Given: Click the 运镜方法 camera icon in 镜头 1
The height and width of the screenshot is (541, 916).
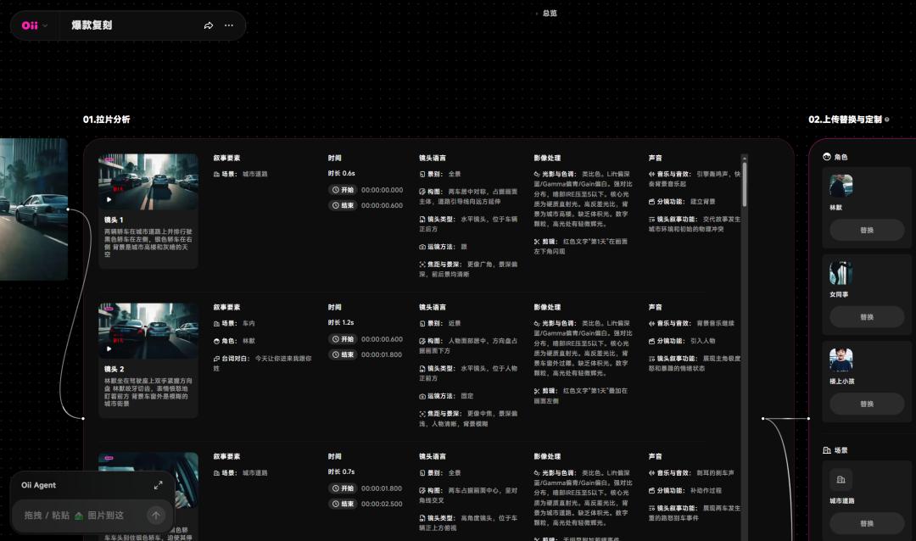Looking at the screenshot, I should coord(422,247).
